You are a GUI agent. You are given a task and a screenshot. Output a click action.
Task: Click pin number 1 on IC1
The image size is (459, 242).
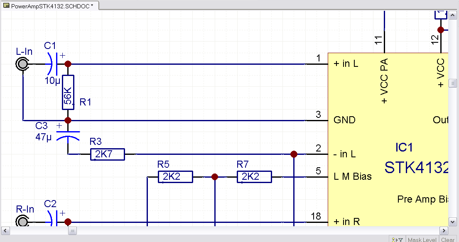[x=319, y=58]
